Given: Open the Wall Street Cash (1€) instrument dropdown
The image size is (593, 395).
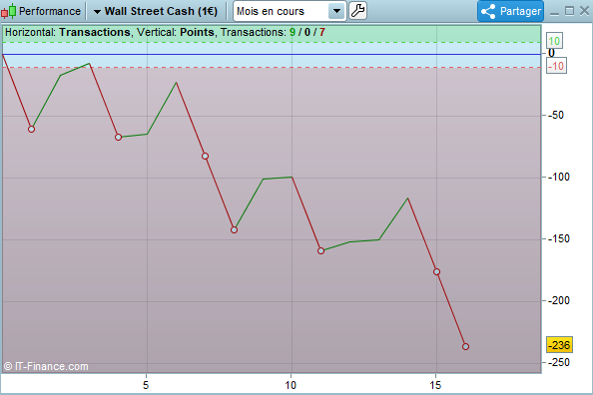Looking at the screenshot, I should pyautogui.click(x=156, y=11).
